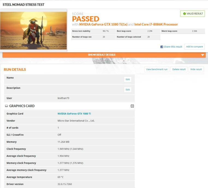Open View benchmark run
Image resolution: width=208 pixels, height=188 pixels.
[157, 69]
